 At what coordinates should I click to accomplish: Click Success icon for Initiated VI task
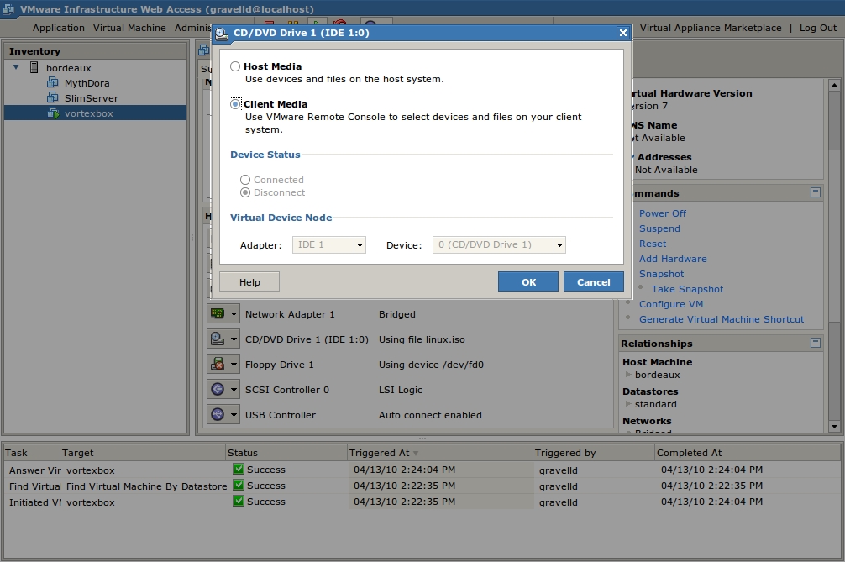coord(239,502)
